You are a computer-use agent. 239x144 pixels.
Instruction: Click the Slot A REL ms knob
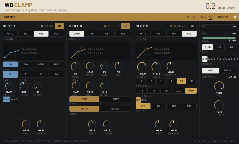24,86
